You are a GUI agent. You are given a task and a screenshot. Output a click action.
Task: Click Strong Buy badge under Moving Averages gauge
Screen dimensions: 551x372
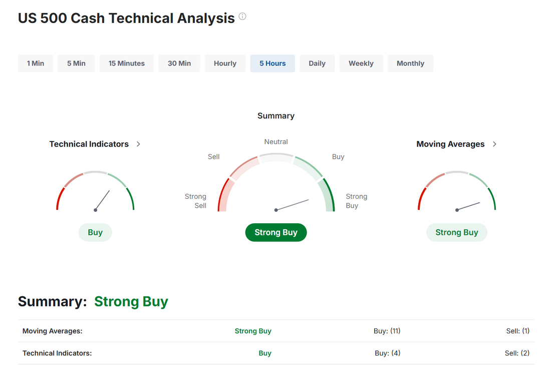[457, 232]
